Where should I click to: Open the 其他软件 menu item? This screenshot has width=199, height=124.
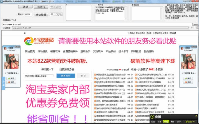pos(98,51)
